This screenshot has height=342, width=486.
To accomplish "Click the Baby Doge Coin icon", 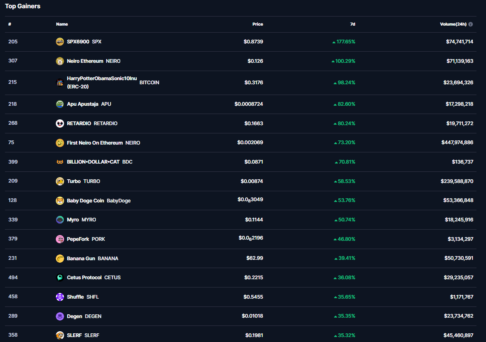I will 60,201.
